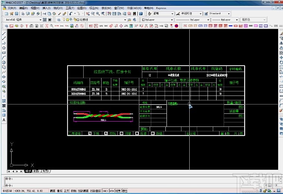
Task: Click the Calculator icon
Action: [x=134, y=14]
